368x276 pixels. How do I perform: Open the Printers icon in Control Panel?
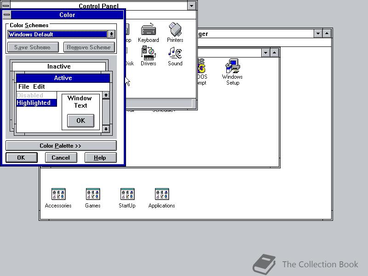point(175,33)
